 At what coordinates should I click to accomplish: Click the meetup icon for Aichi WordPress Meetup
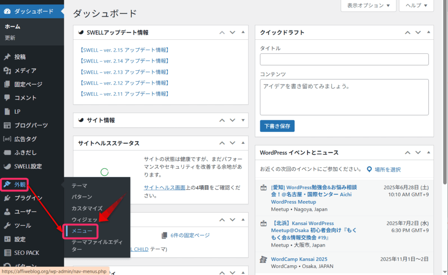(x=263, y=188)
